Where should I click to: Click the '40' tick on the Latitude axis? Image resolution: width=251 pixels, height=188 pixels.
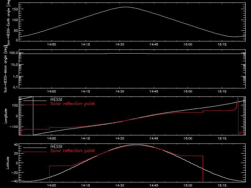[x=16, y=145]
